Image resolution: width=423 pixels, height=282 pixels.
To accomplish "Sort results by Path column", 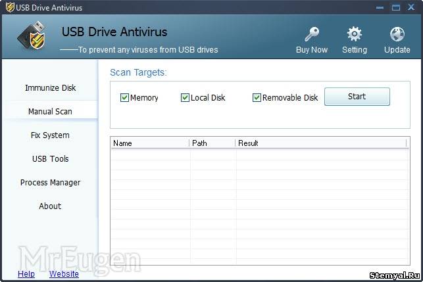I will pos(212,143).
